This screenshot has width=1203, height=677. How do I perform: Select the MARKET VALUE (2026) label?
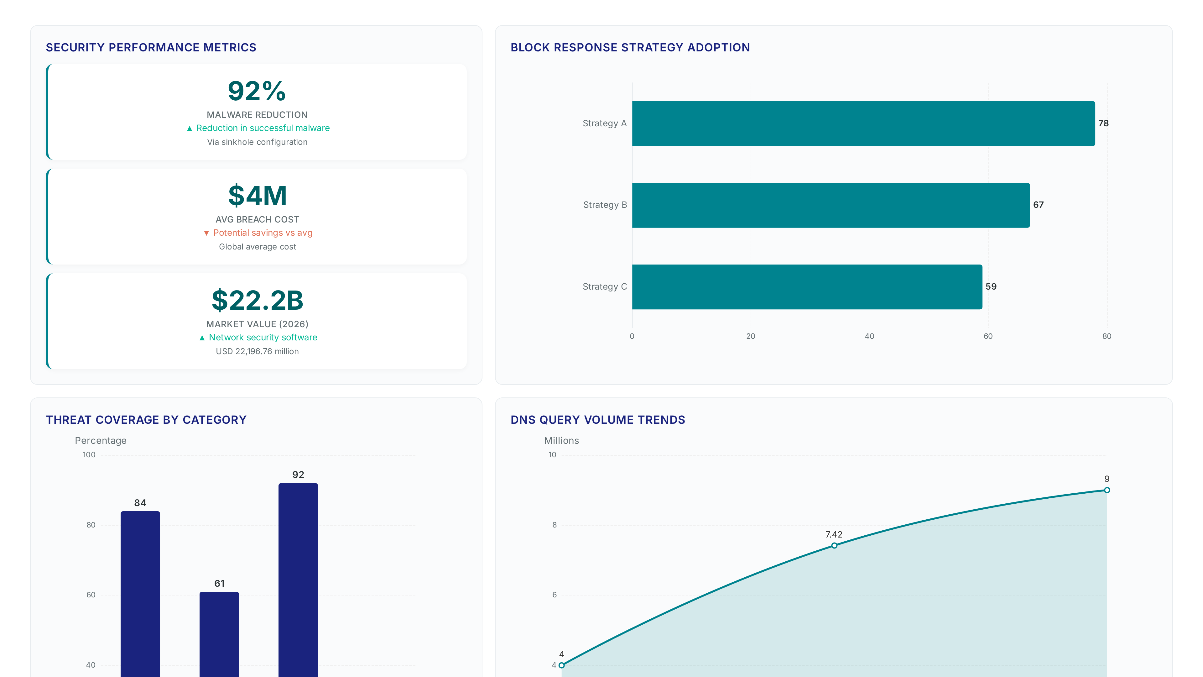(257, 324)
